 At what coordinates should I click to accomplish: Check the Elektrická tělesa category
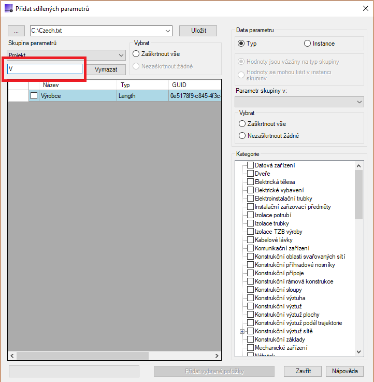[250, 182]
